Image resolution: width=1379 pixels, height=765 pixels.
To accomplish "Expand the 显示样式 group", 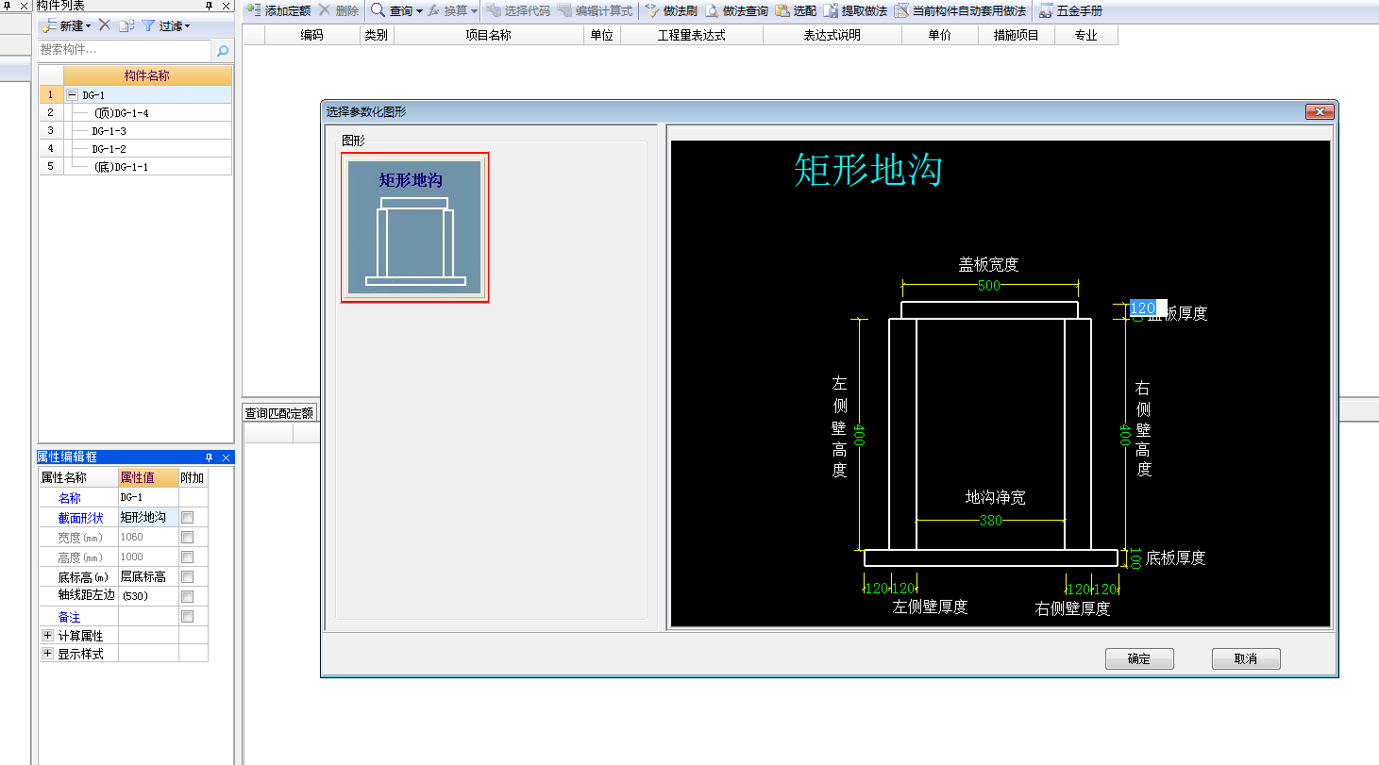I will click(47, 654).
